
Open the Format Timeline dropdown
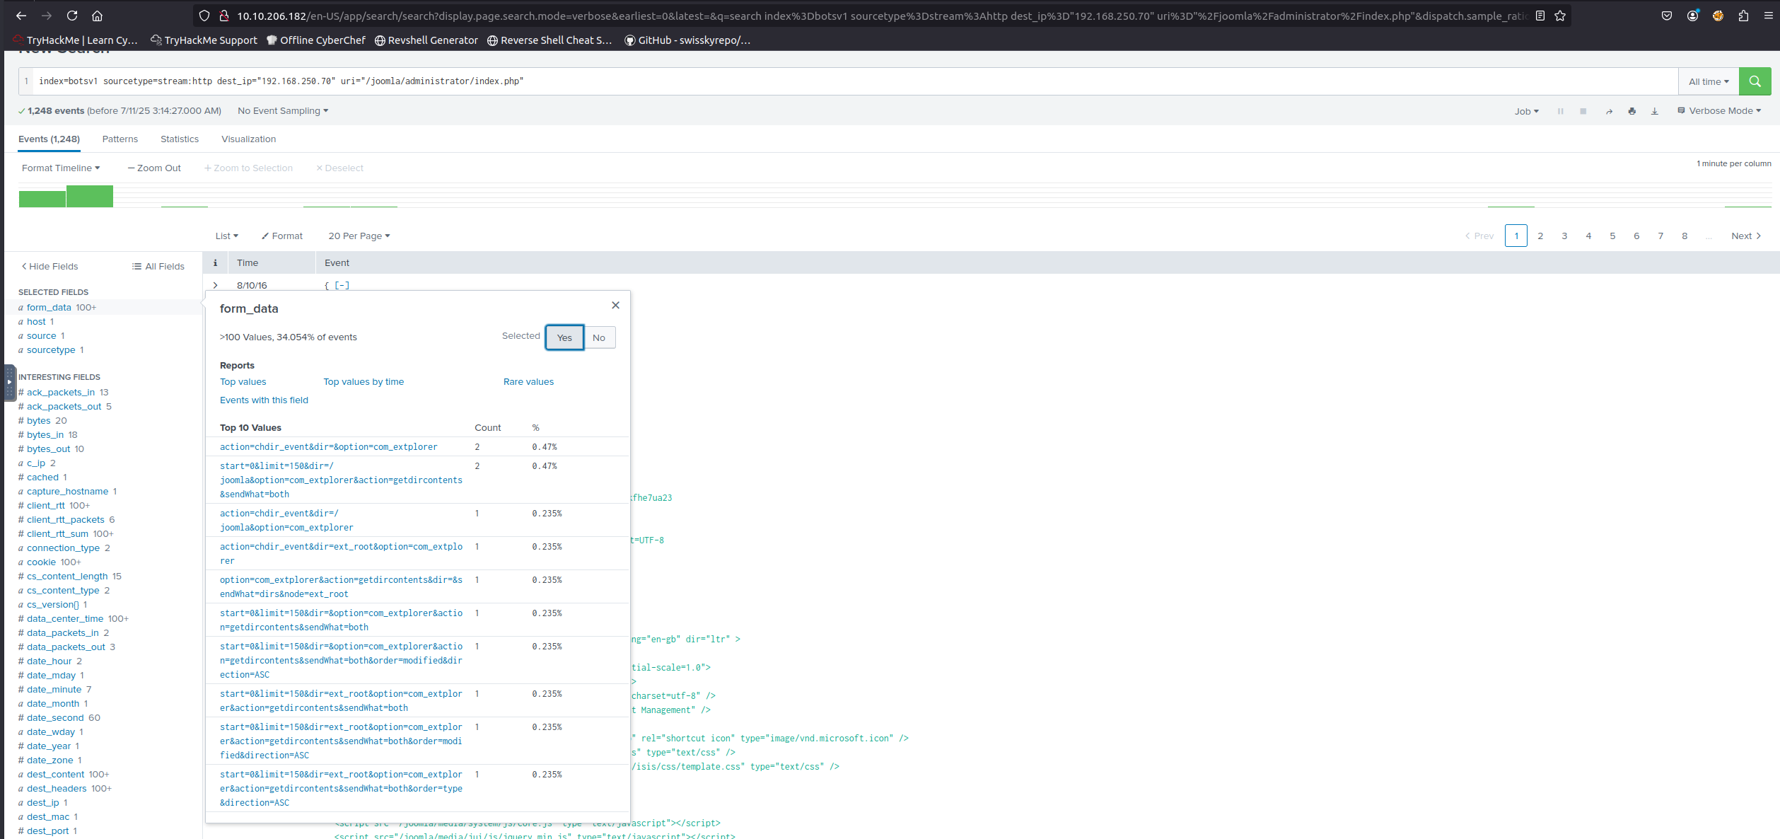click(61, 168)
